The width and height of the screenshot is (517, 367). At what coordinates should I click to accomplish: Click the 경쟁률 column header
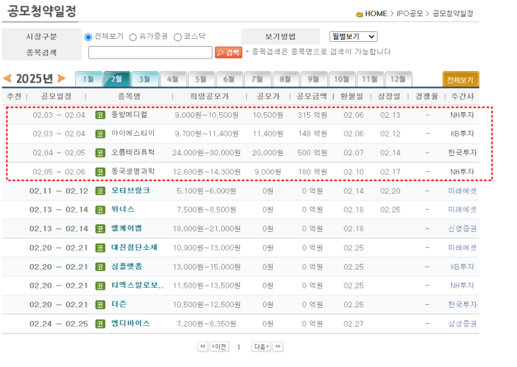427,96
